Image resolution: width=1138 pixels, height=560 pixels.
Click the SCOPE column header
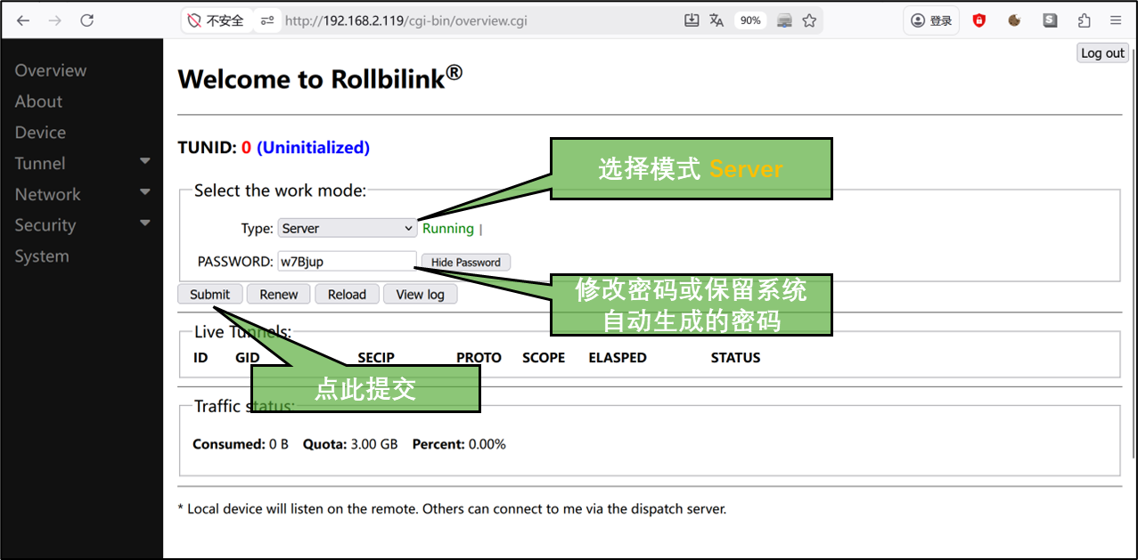coord(544,358)
